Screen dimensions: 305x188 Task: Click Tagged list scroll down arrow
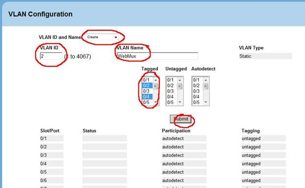[155, 102]
